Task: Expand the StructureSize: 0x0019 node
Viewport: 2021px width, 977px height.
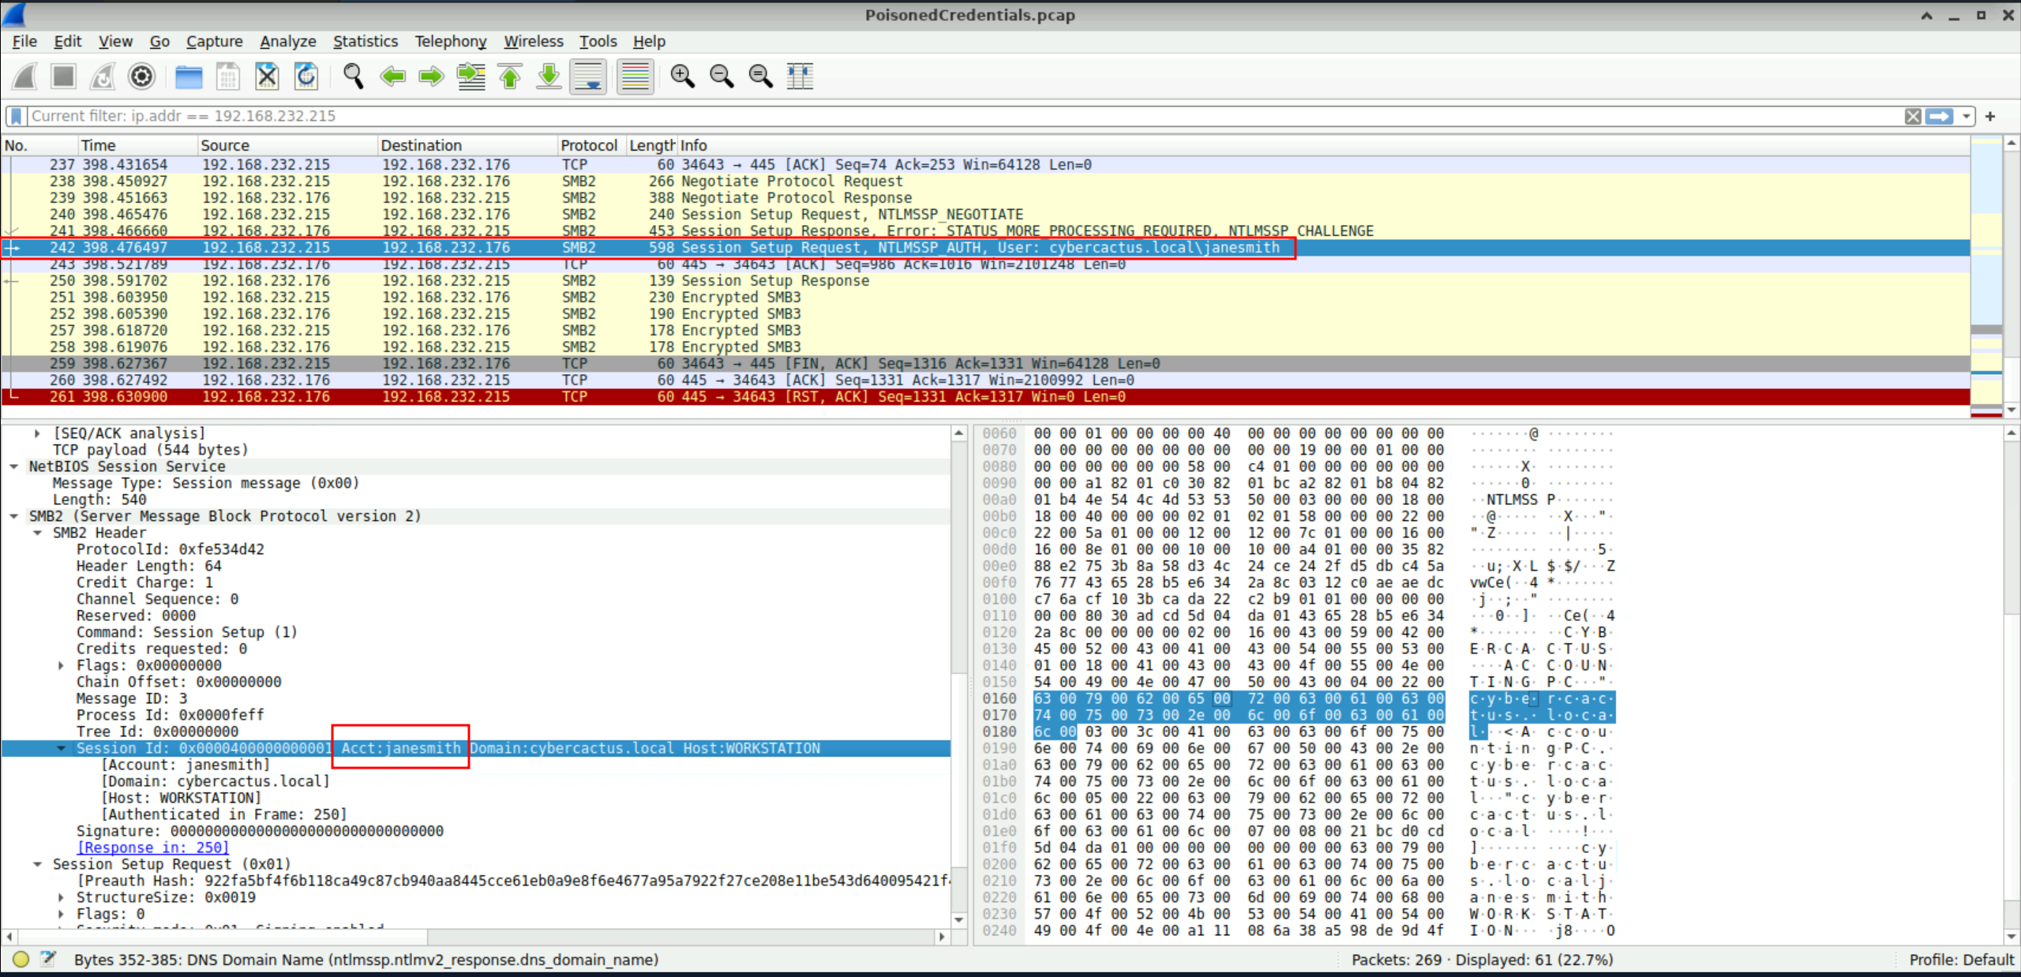Action: tap(61, 897)
